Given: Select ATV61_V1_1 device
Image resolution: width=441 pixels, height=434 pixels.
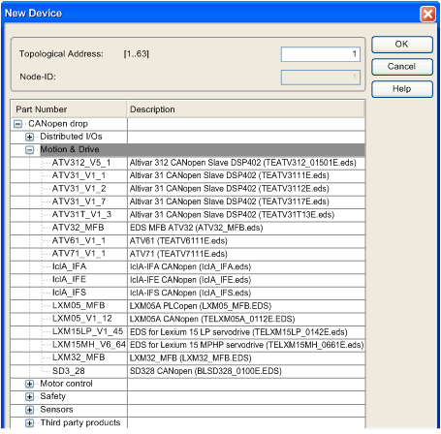Looking at the screenshot, I should coord(79,240).
